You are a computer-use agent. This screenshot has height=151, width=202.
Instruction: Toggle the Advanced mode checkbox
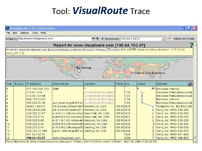pos(170,38)
